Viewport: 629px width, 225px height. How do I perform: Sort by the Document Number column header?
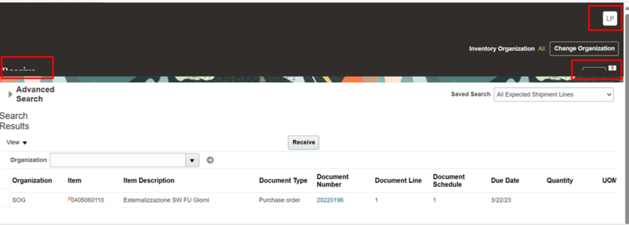tap(333, 181)
